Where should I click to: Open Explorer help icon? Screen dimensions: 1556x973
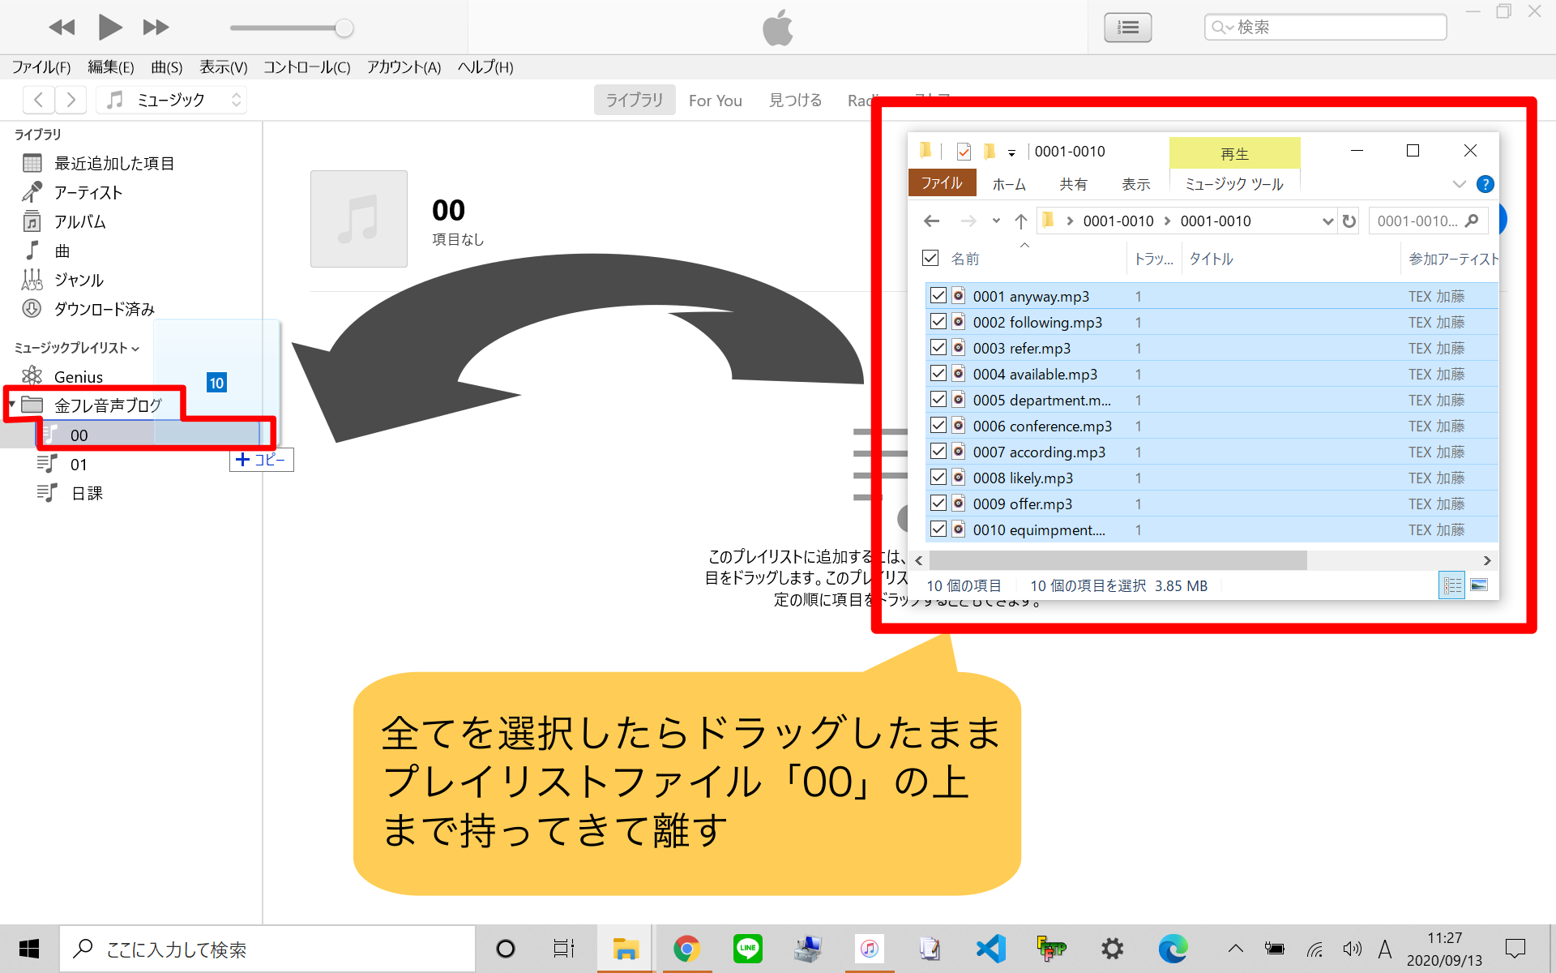pos(1485,184)
